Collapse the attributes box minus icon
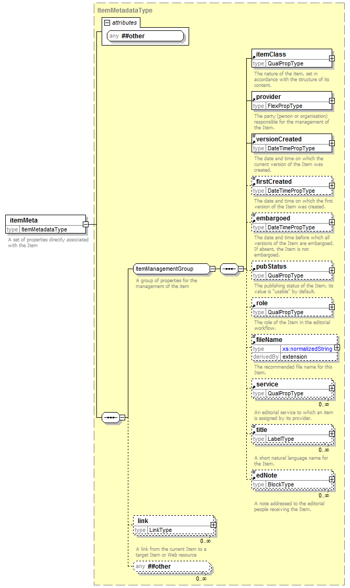Image resolution: width=350 pixels, height=588 pixels. (107, 23)
